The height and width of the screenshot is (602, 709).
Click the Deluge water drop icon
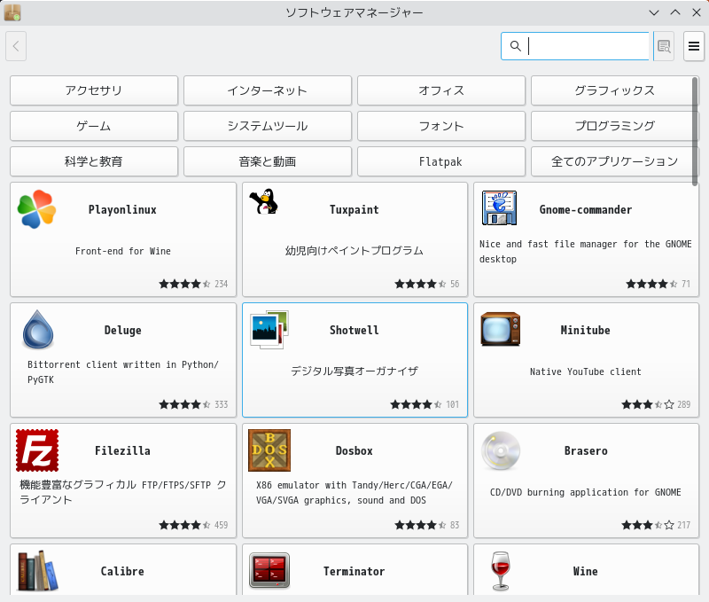[38, 329]
